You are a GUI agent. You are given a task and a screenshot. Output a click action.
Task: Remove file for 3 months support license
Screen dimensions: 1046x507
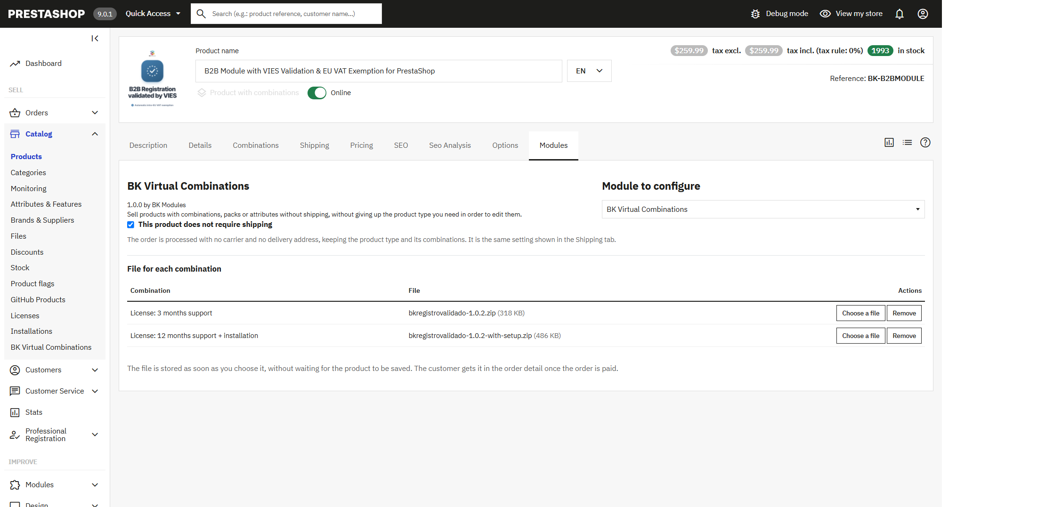pyautogui.click(x=904, y=313)
